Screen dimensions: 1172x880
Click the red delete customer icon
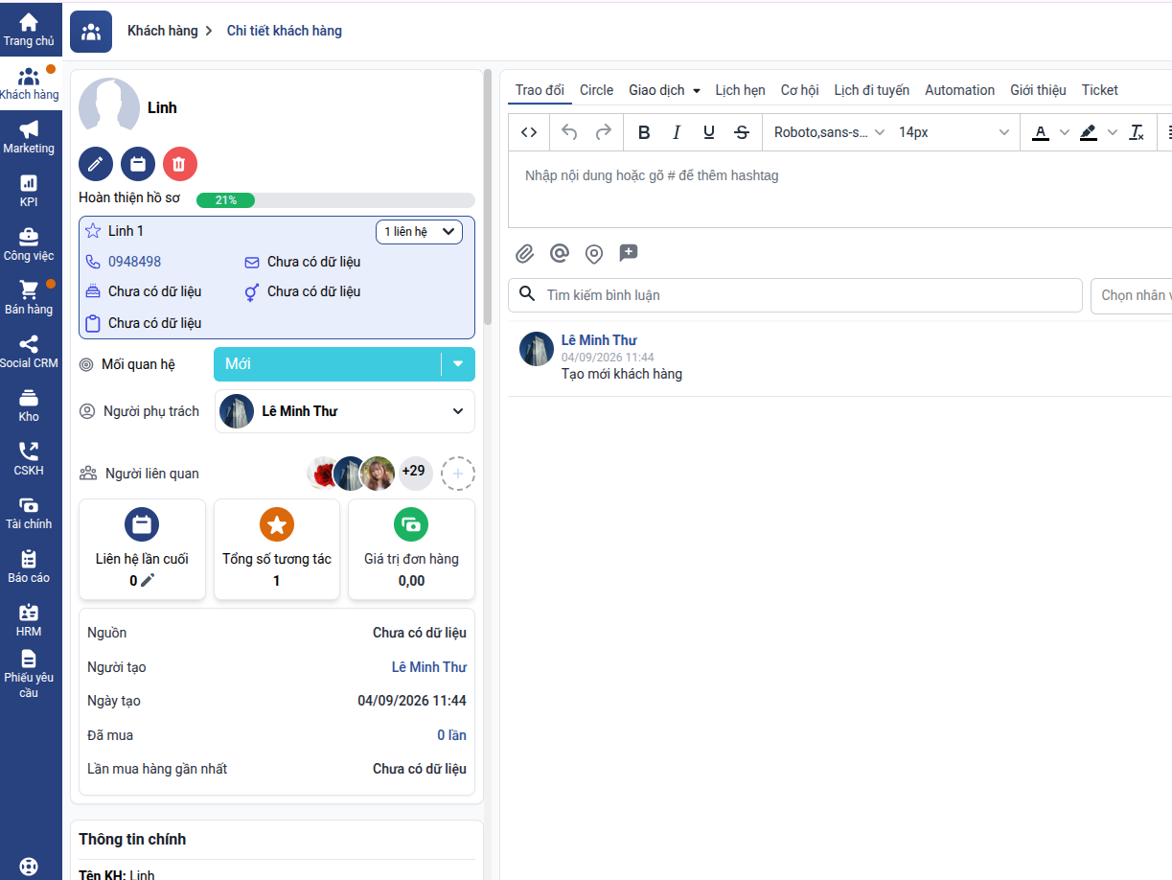point(180,165)
